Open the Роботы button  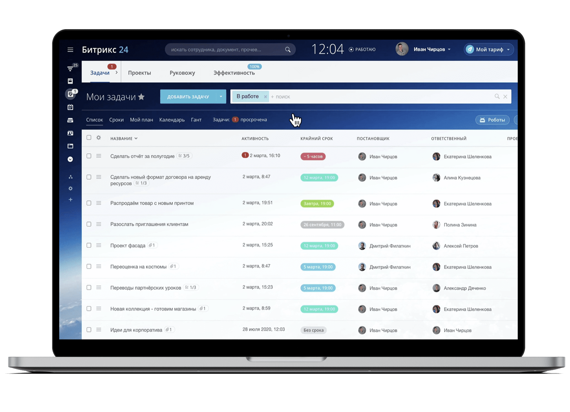pyautogui.click(x=492, y=120)
